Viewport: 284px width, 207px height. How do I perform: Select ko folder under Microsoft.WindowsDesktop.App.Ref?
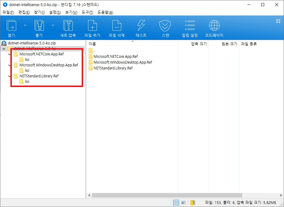27,70
